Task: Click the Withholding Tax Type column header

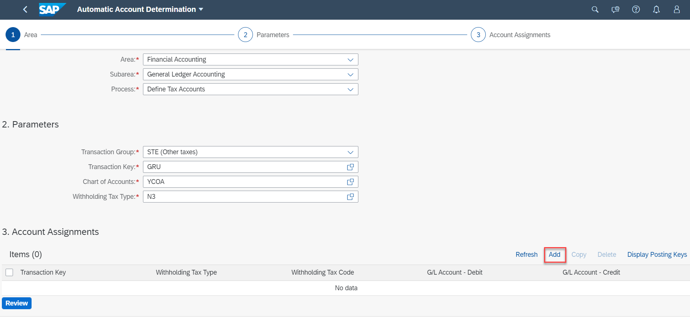Action: 186,272
